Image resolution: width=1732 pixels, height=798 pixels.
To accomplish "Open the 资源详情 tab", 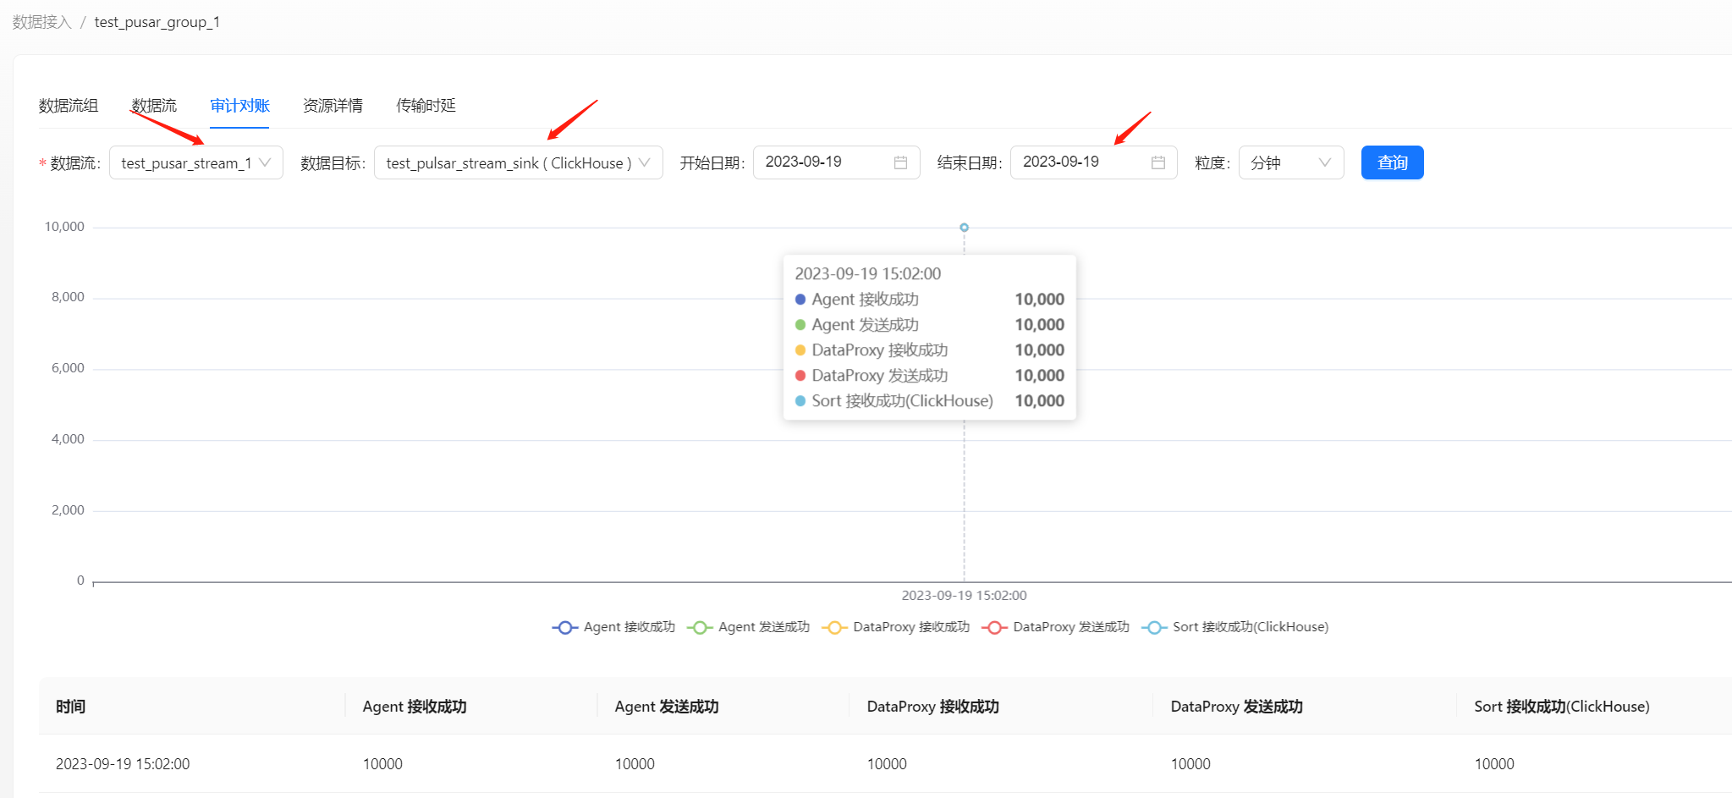I will pyautogui.click(x=333, y=106).
